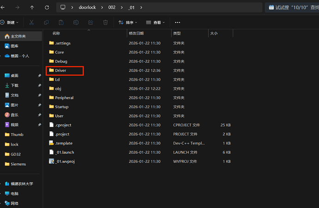This screenshot has height=208, width=319.
Task: Sort by the 名称 column header
Action: click(56, 33)
